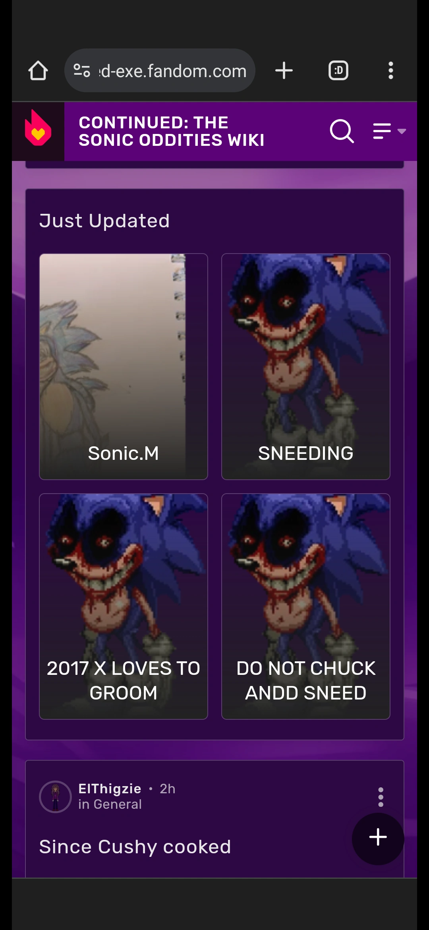The image size is (429, 930).
Task: Open site settings icon in address bar
Action: click(x=82, y=71)
